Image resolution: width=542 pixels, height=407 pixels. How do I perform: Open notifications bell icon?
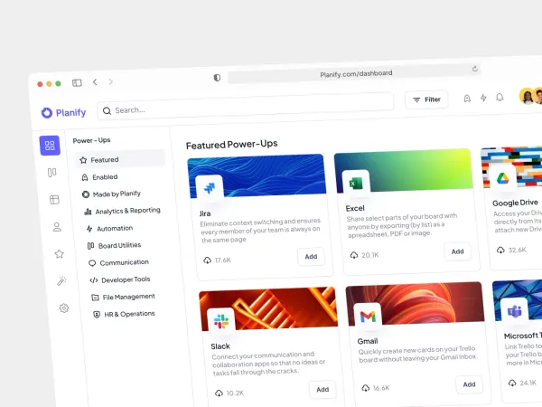coord(500,98)
